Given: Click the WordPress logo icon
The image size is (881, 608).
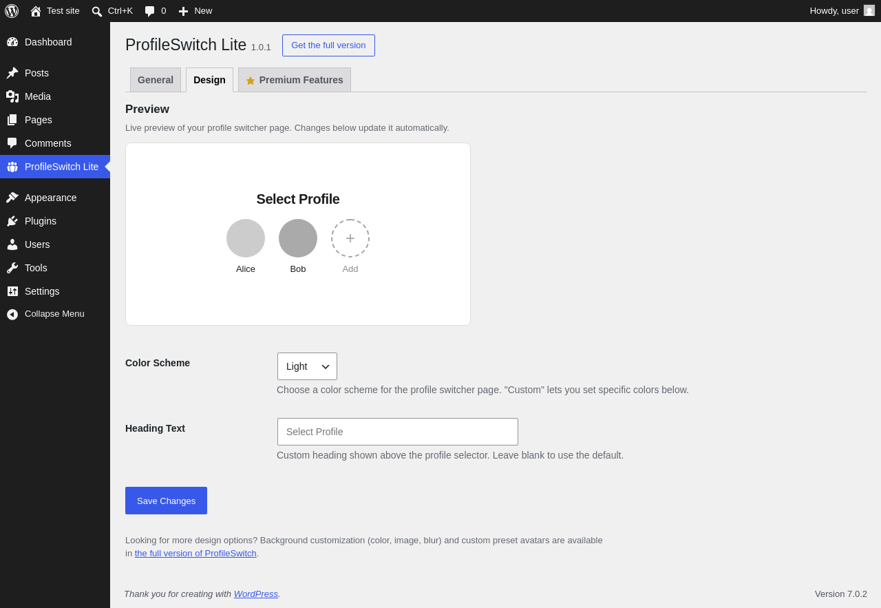Looking at the screenshot, I should [12, 11].
